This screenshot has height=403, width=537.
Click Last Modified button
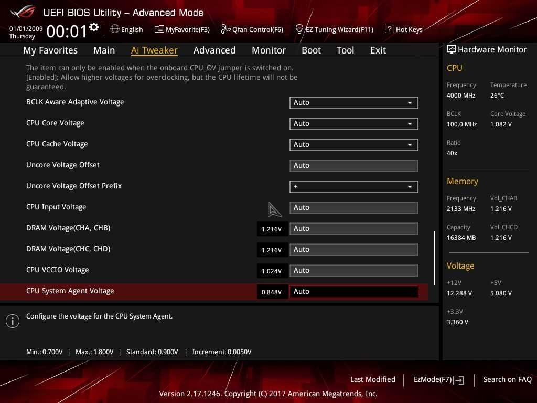coord(372,379)
